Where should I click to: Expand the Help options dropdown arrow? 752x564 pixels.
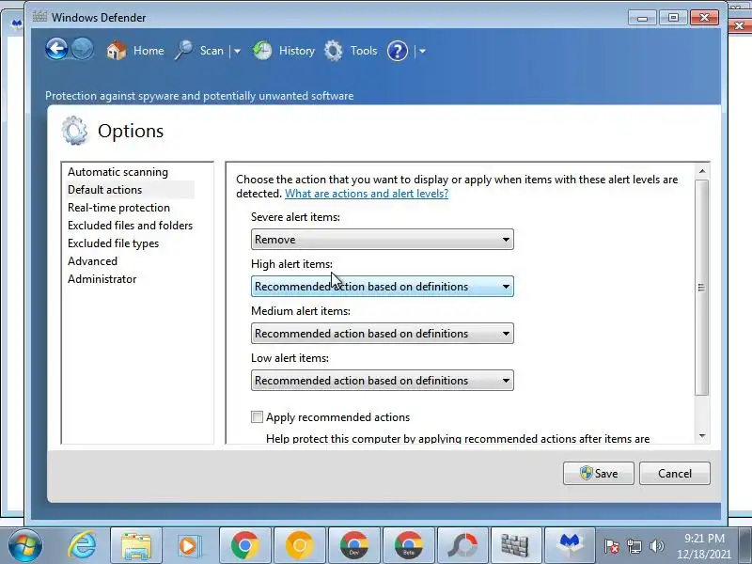point(422,51)
